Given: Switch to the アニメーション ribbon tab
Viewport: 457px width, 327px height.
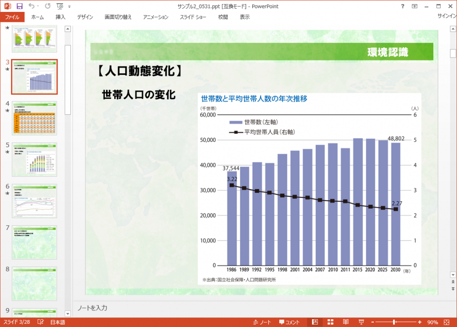Looking at the screenshot, I should point(155,17).
